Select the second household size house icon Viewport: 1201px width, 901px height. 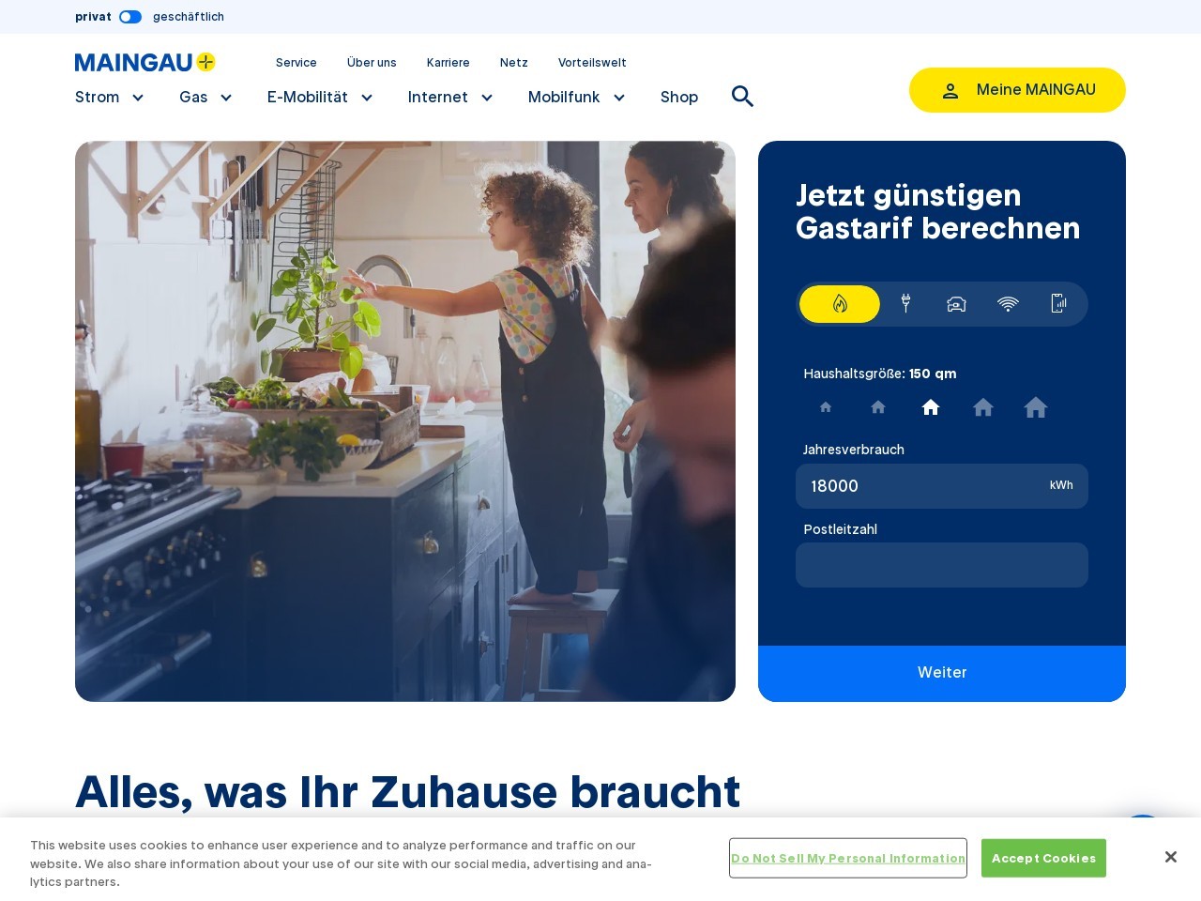878,407
